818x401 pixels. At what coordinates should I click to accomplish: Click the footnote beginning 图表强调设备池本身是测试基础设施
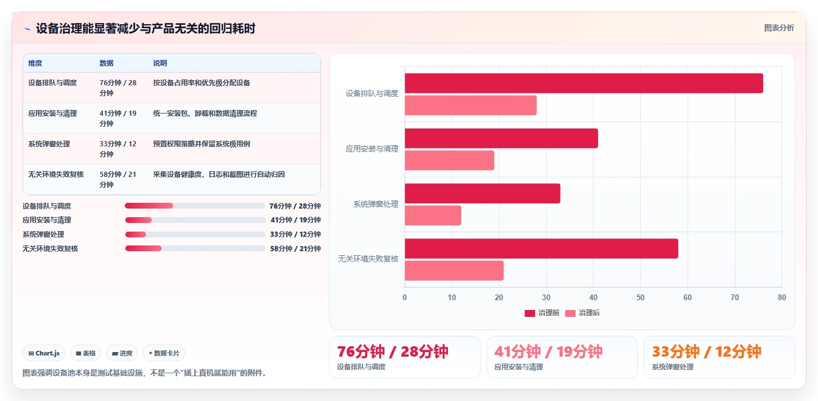coord(144,373)
